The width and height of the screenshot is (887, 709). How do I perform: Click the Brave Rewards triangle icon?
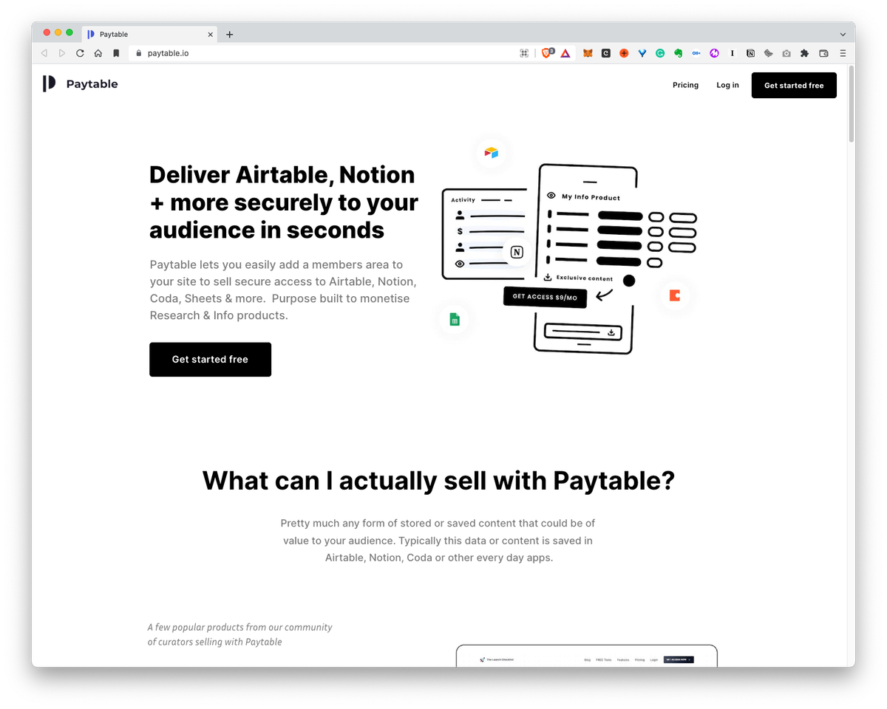pyautogui.click(x=565, y=53)
